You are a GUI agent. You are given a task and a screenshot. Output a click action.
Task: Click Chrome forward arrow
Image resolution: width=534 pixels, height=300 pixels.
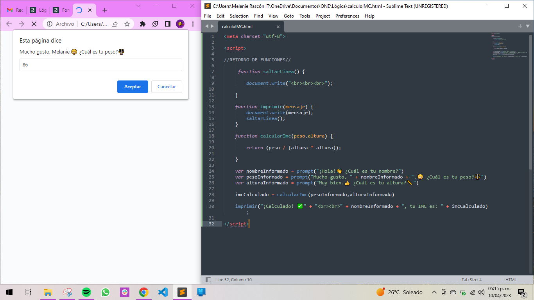click(22, 24)
